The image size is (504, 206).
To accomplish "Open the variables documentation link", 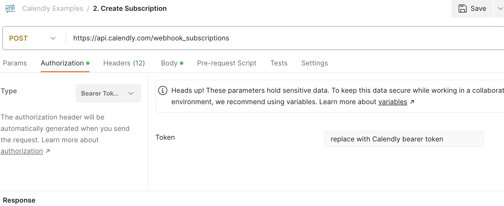I will 393,102.
